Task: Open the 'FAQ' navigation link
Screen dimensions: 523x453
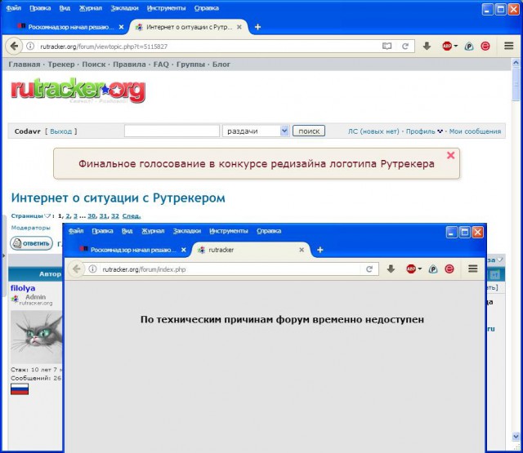Action: [161, 64]
